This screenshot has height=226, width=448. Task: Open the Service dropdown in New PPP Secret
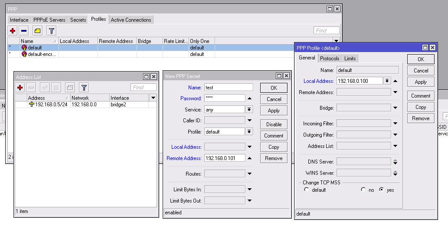coord(249,110)
